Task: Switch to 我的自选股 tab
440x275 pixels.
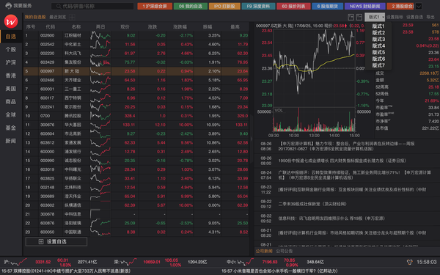Action: click(35, 17)
